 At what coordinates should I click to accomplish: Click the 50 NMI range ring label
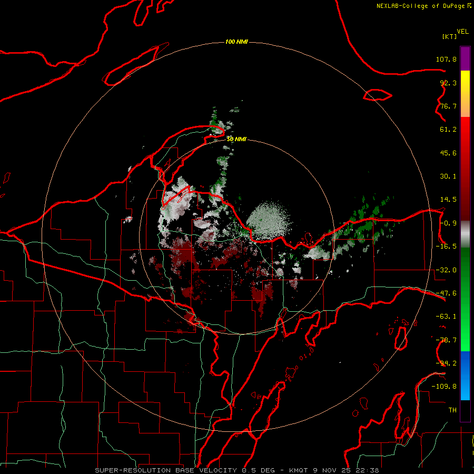coord(236,139)
